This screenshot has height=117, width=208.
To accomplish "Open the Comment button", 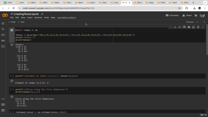I will coord(172,16).
